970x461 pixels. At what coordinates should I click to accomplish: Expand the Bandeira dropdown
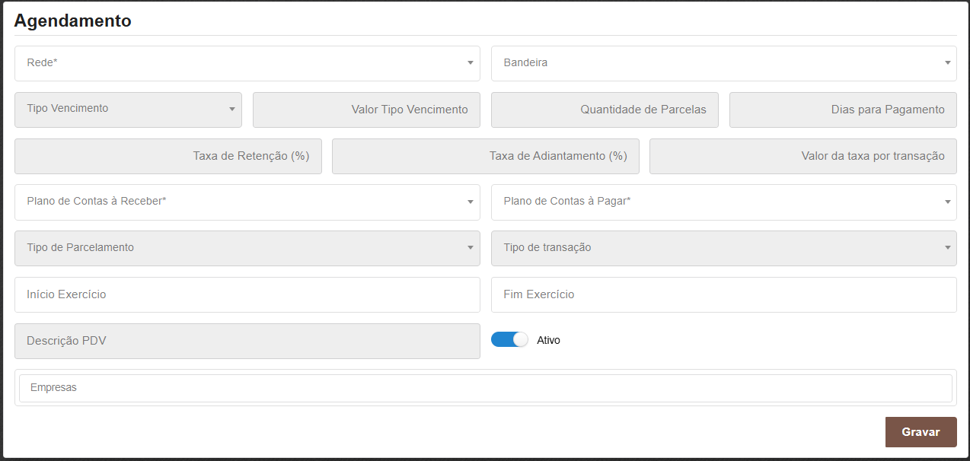click(723, 63)
